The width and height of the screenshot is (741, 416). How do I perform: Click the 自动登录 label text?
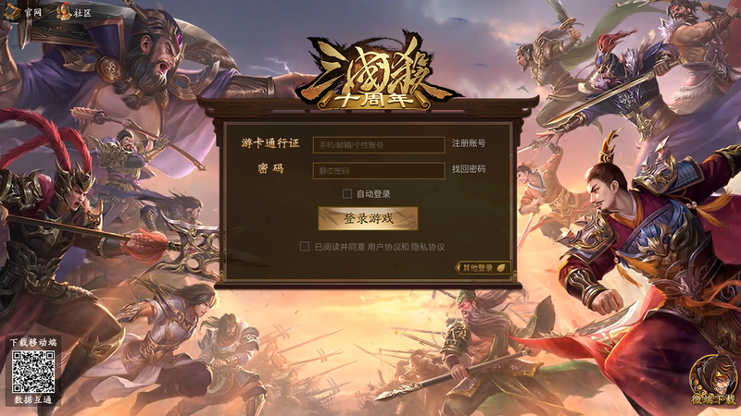pos(373,194)
